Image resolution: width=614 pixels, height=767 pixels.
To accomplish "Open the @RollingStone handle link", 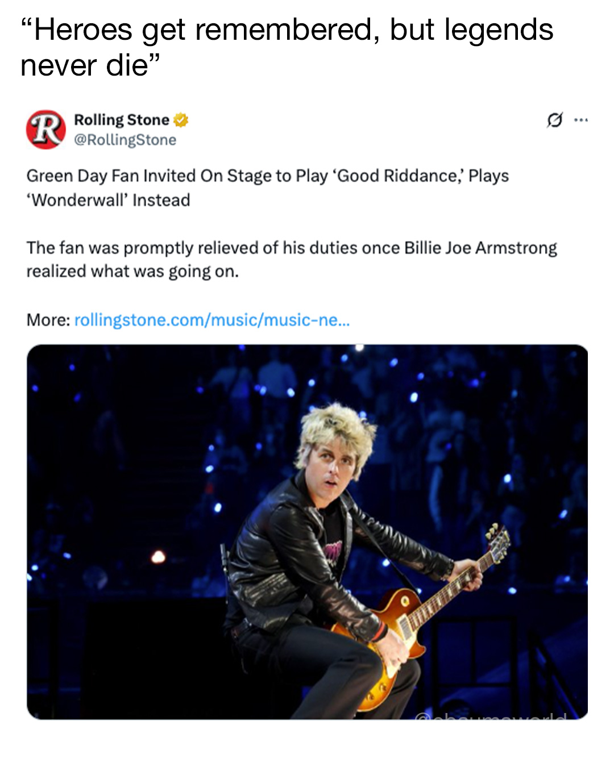I will pyautogui.click(x=125, y=140).
